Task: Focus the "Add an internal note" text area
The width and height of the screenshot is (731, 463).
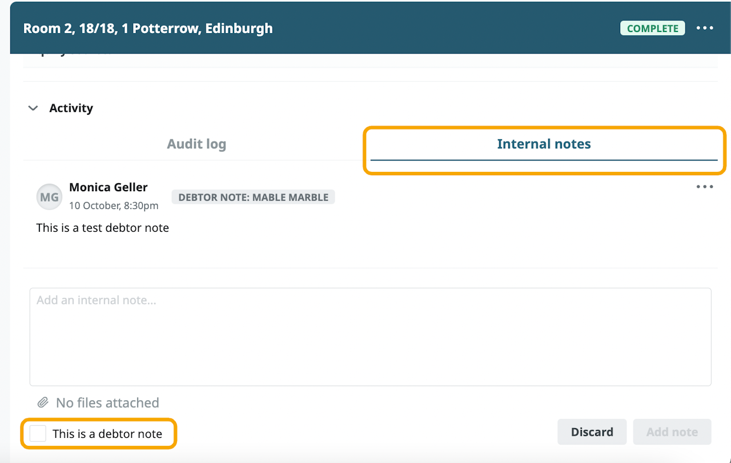Action: (370, 337)
